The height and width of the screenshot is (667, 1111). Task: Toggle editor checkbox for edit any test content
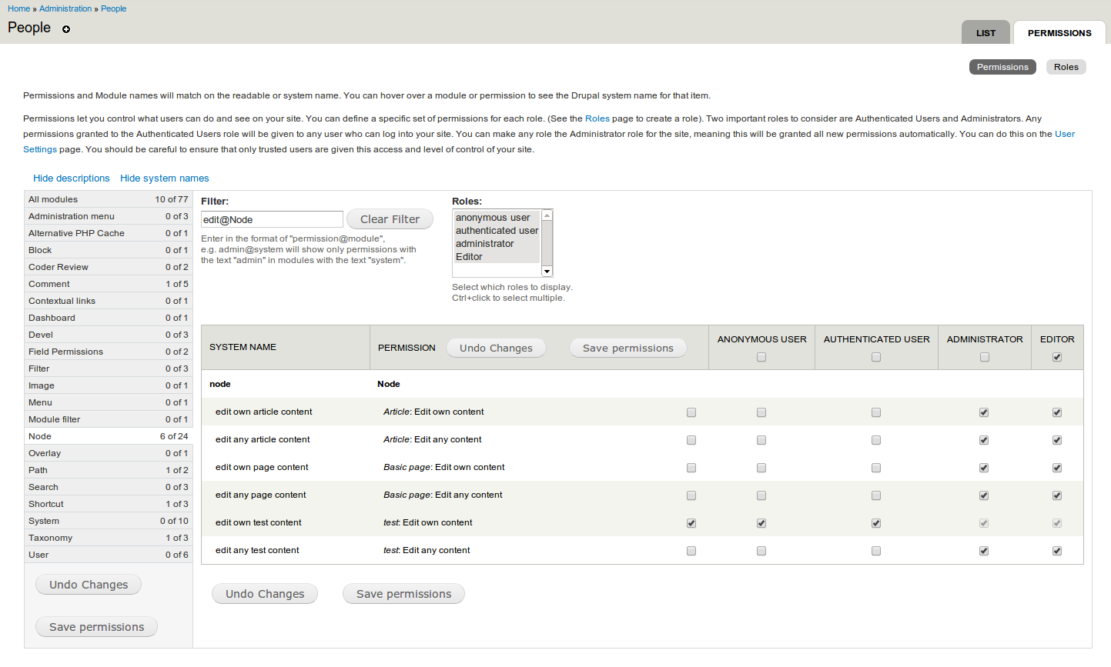tap(1057, 551)
